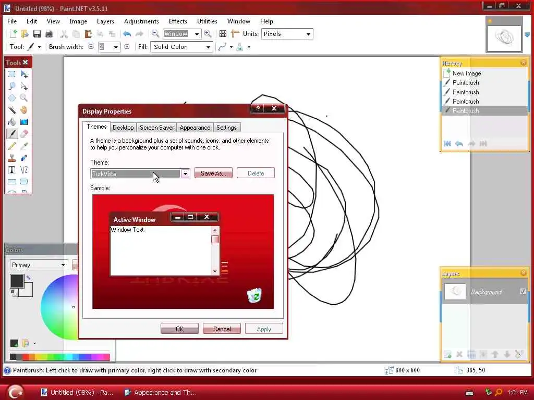Select the Rounded Rectangle shape tool
The height and width of the screenshot is (400, 534).
click(x=24, y=182)
